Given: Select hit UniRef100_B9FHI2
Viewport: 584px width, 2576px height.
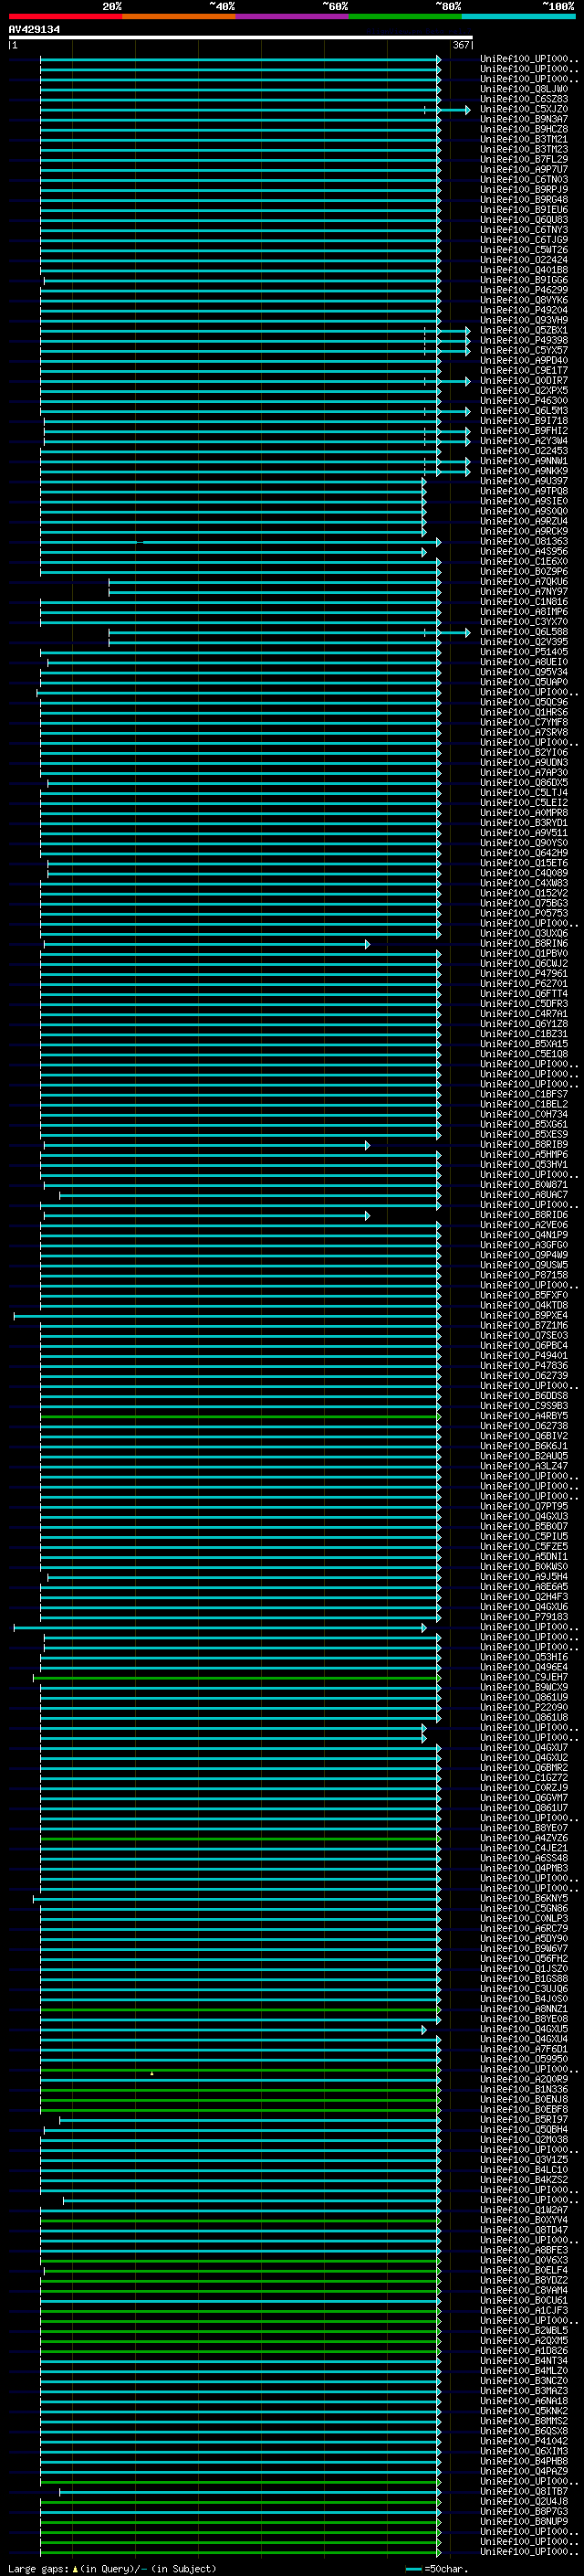Looking at the screenshot, I should pos(524,430).
